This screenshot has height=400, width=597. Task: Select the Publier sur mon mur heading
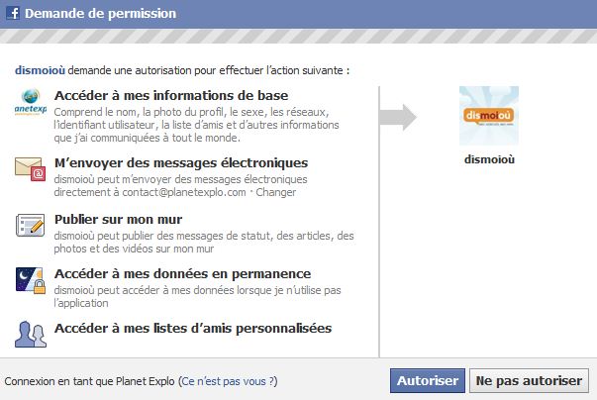118,219
